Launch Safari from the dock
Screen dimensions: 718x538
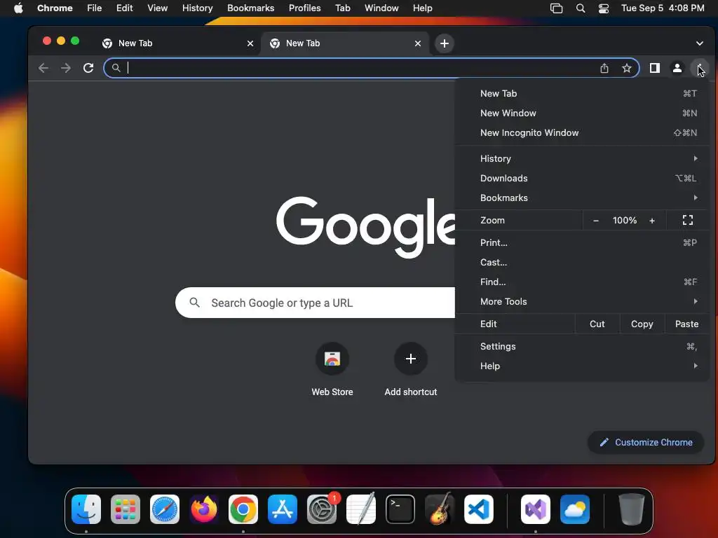click(x=164, y=509)
